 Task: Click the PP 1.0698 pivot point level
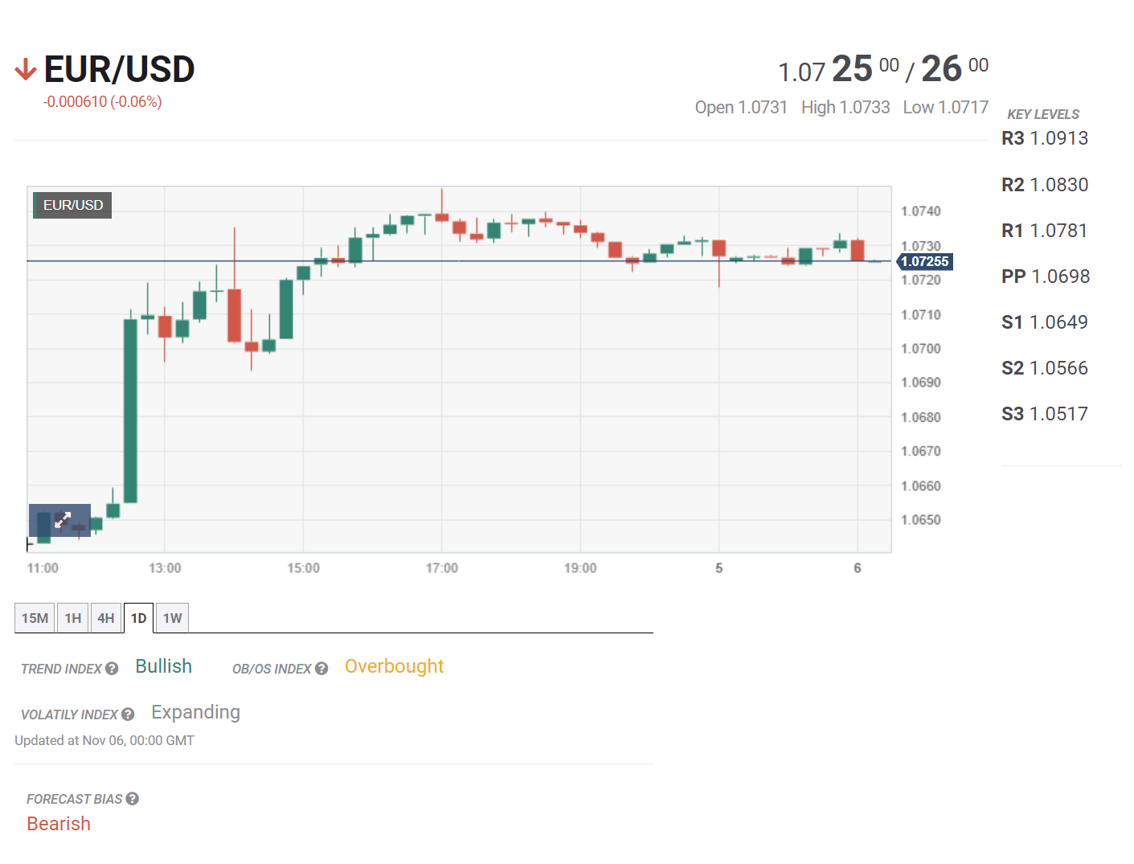pos(1045,276)
